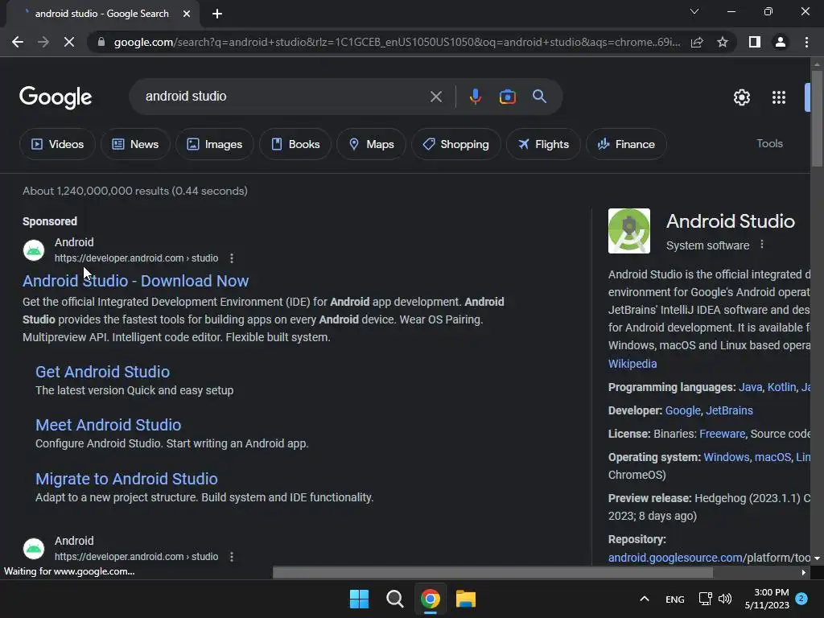The height and width of the screenshot is (618, 824).
Task: Click the address bar URL
Action: [397, 42]
